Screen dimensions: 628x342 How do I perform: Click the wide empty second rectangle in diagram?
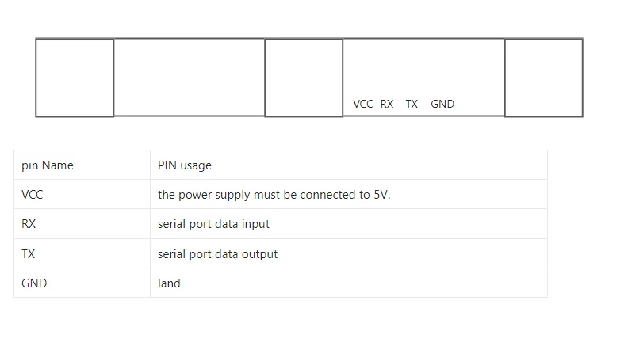coord(189,78)
